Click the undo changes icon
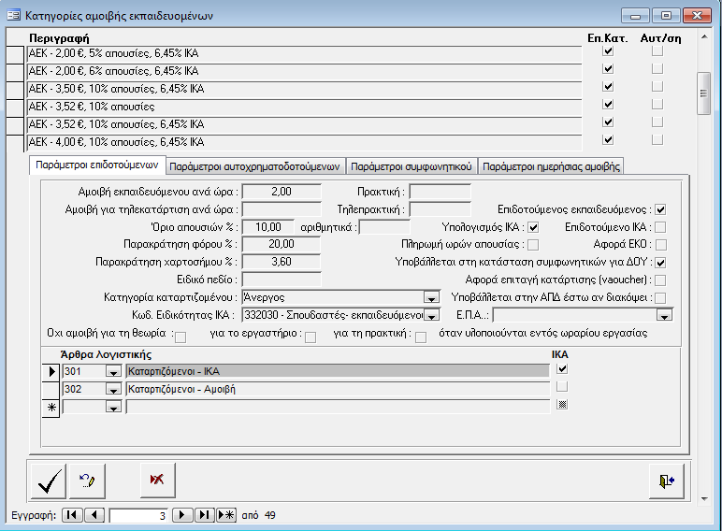 [89, 480]
